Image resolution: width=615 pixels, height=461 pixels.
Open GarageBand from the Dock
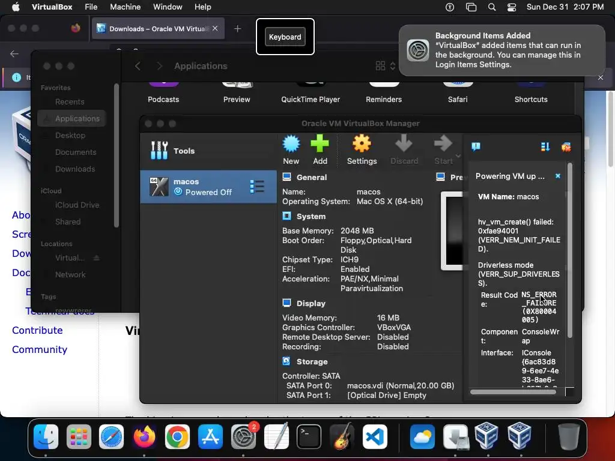(x=342, y=436)
